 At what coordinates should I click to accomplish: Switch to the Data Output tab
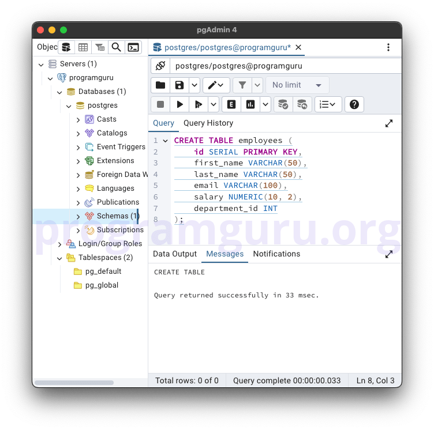click(x=175, y=254)
